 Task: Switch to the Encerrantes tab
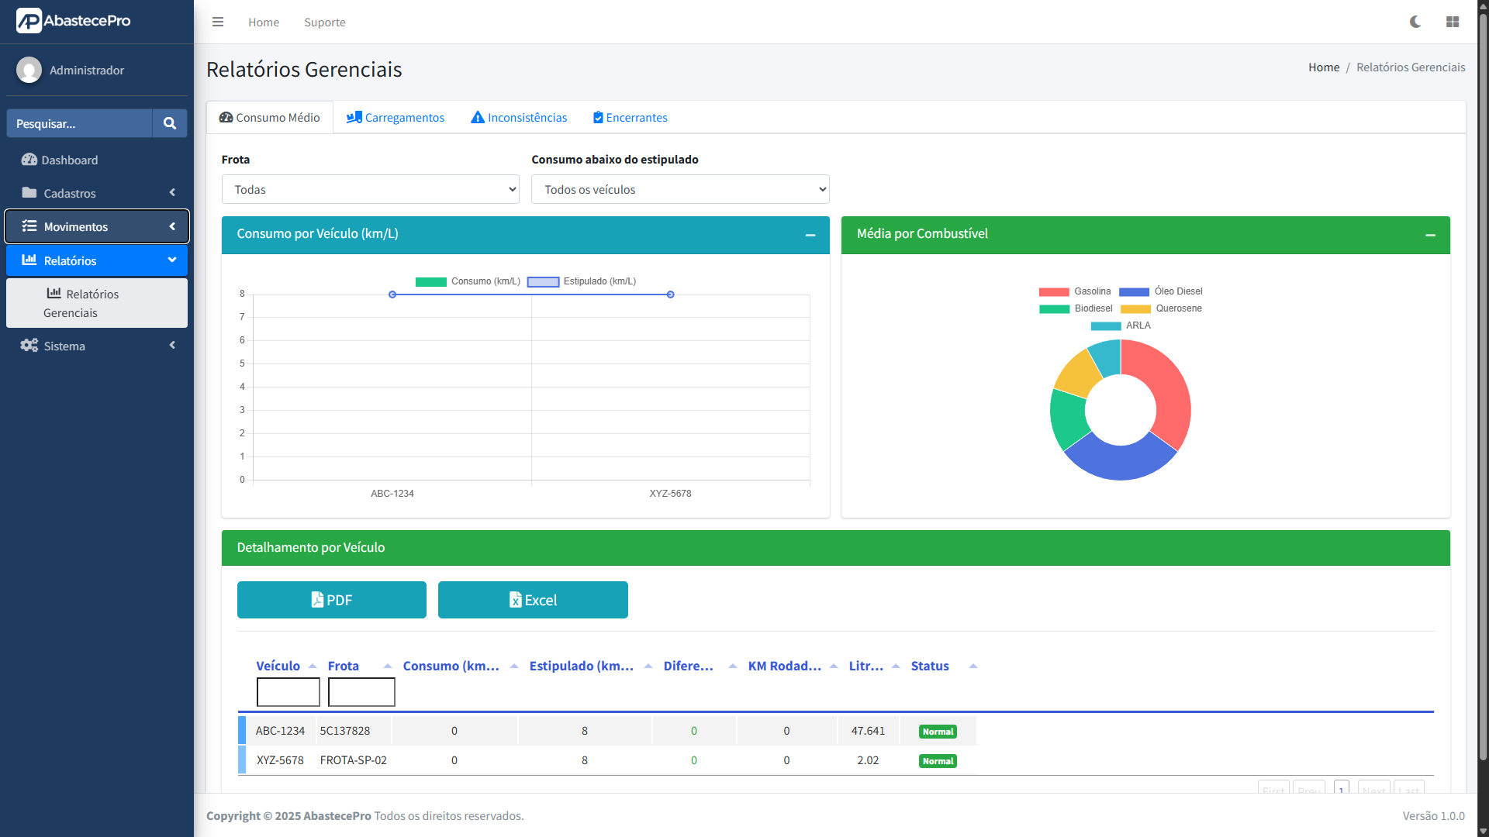point(630,118)
